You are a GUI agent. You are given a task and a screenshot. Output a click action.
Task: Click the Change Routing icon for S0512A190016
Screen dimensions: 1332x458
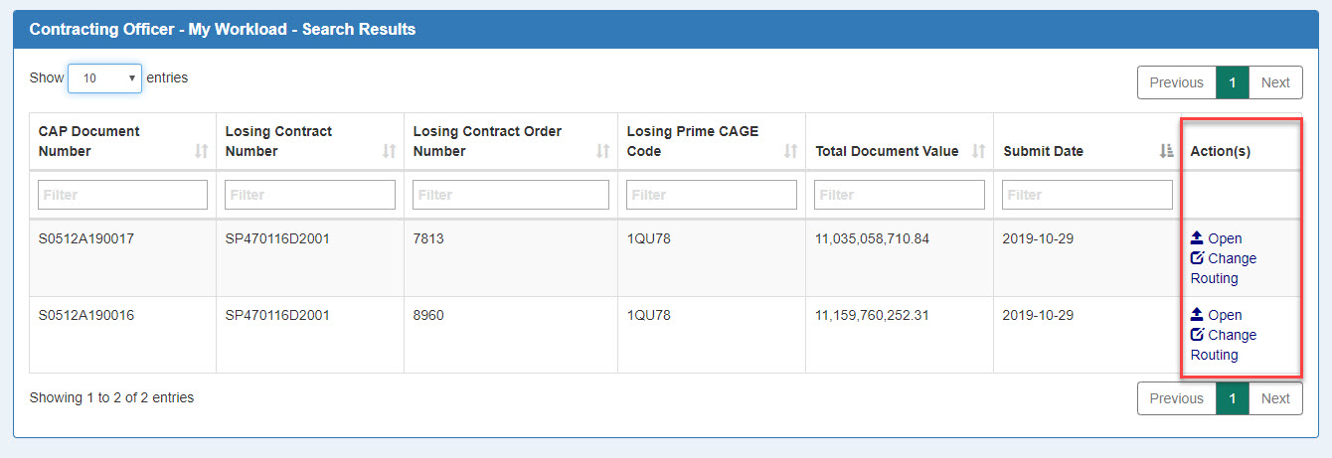click(1197, 335)
